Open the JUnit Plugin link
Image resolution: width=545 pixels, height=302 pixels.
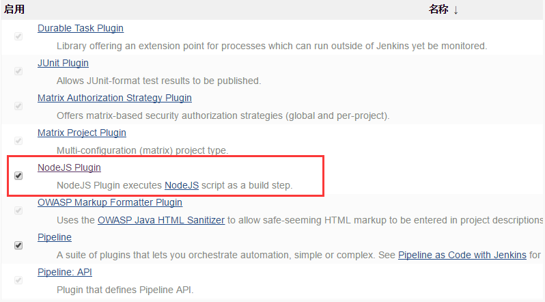point(63,64)
